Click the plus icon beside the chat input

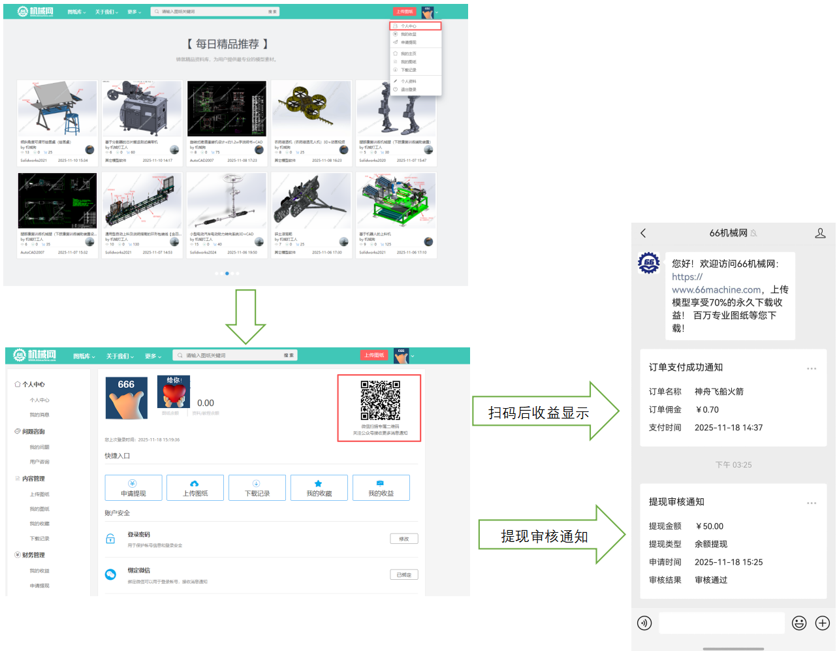pos(822,623)
